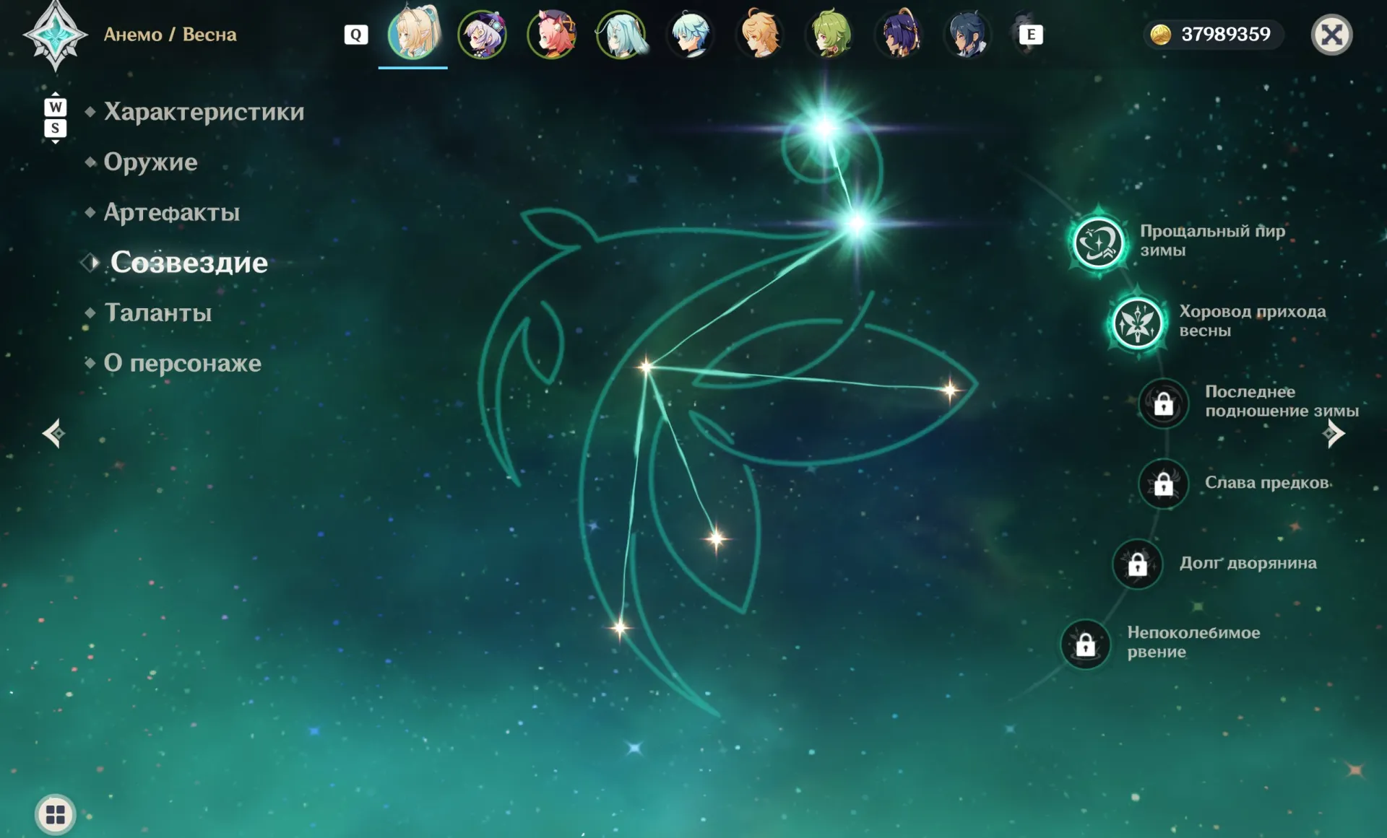
Task: Select locked Слава предков constellation
Action: (x=1163, y=484)
